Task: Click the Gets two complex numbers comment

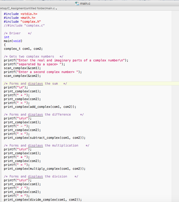Action: [x=33, y=56]
